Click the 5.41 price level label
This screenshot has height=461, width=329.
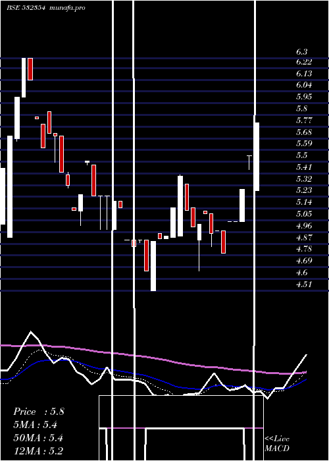[x=304, y=167]
